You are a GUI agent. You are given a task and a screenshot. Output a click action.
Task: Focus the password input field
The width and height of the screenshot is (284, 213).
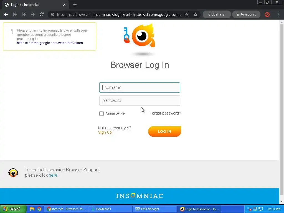pyautogui.click(x=140, y=100)
